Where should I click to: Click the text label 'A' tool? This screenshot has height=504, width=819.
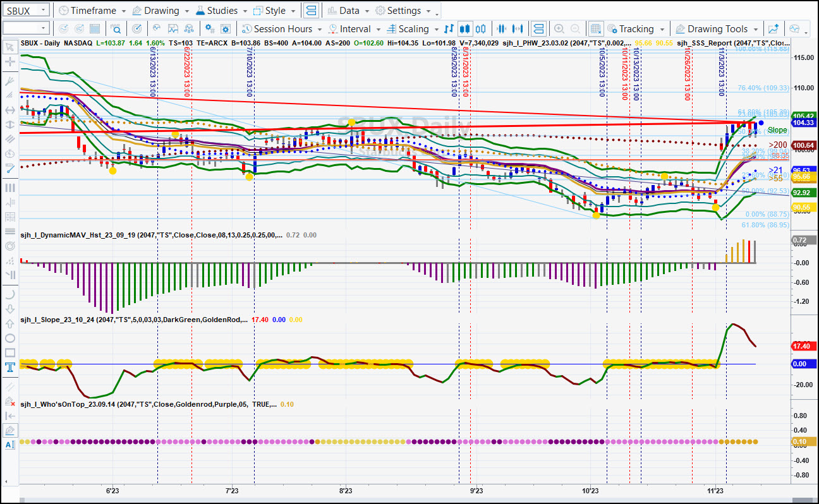coord(9,445)
